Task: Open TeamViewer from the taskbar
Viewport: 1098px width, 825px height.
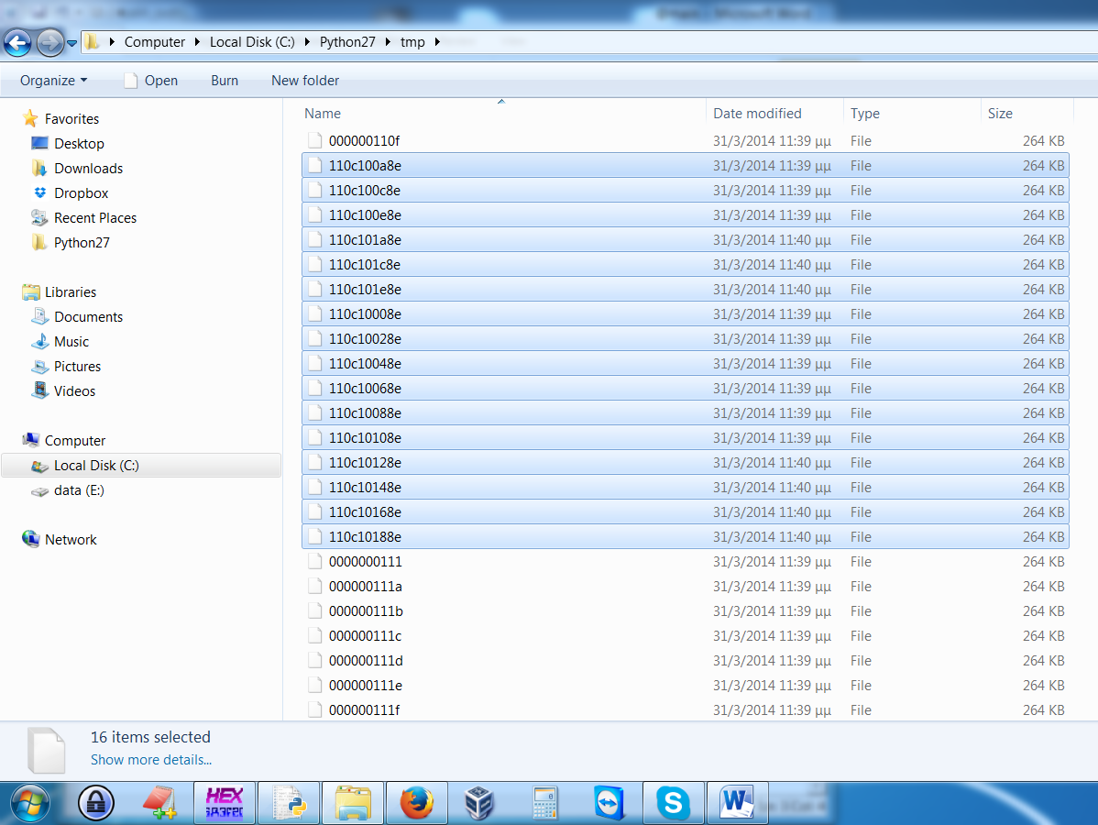Action: tap(609, 803)
